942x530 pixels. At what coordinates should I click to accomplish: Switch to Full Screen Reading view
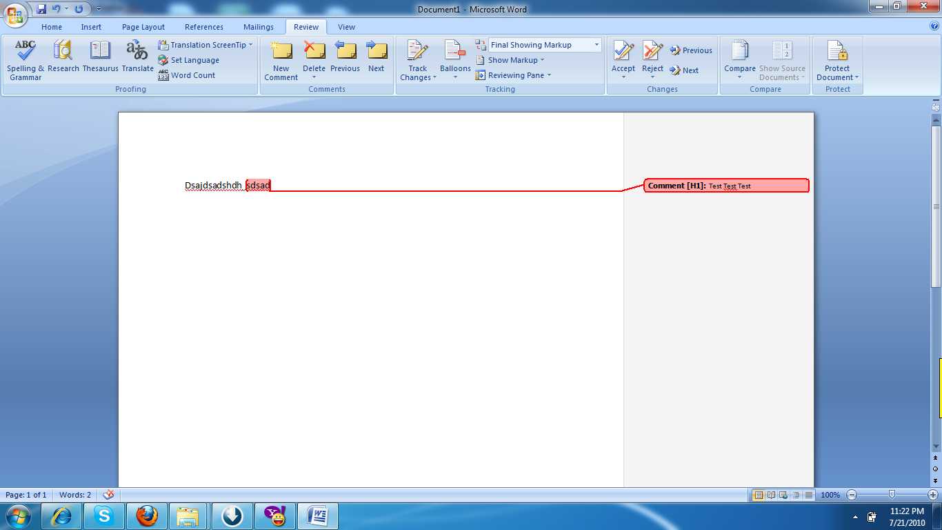(771, 495)
